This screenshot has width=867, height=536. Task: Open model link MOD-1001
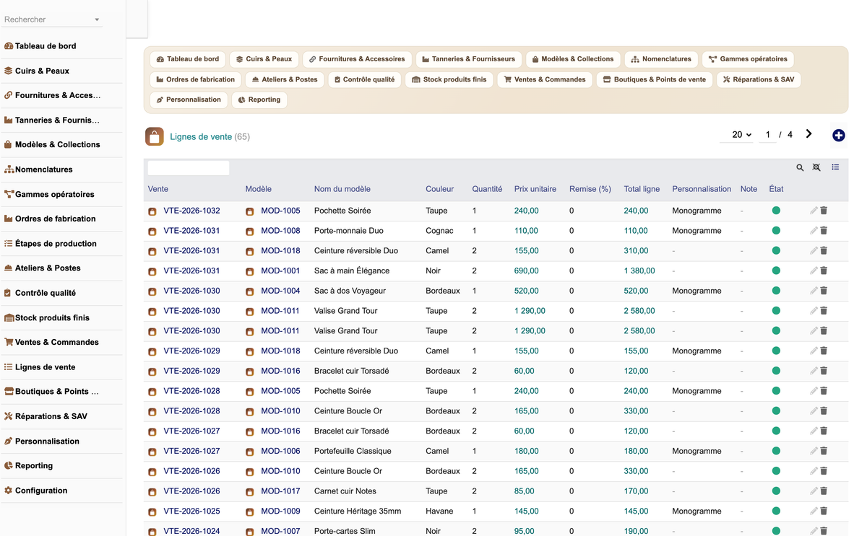[x=280, y=271]
